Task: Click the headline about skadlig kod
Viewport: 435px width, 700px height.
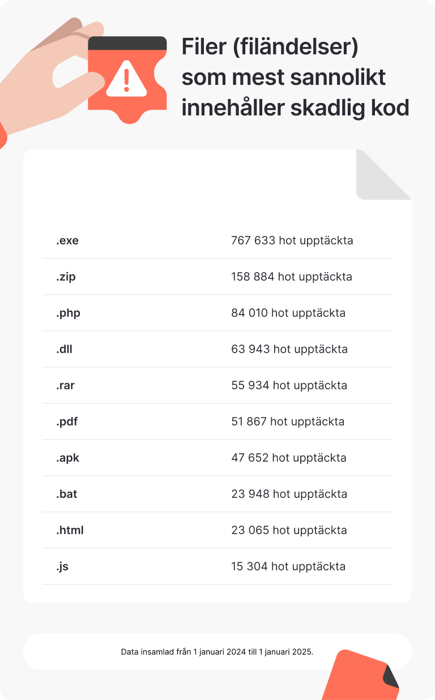Action: (295, 78)
